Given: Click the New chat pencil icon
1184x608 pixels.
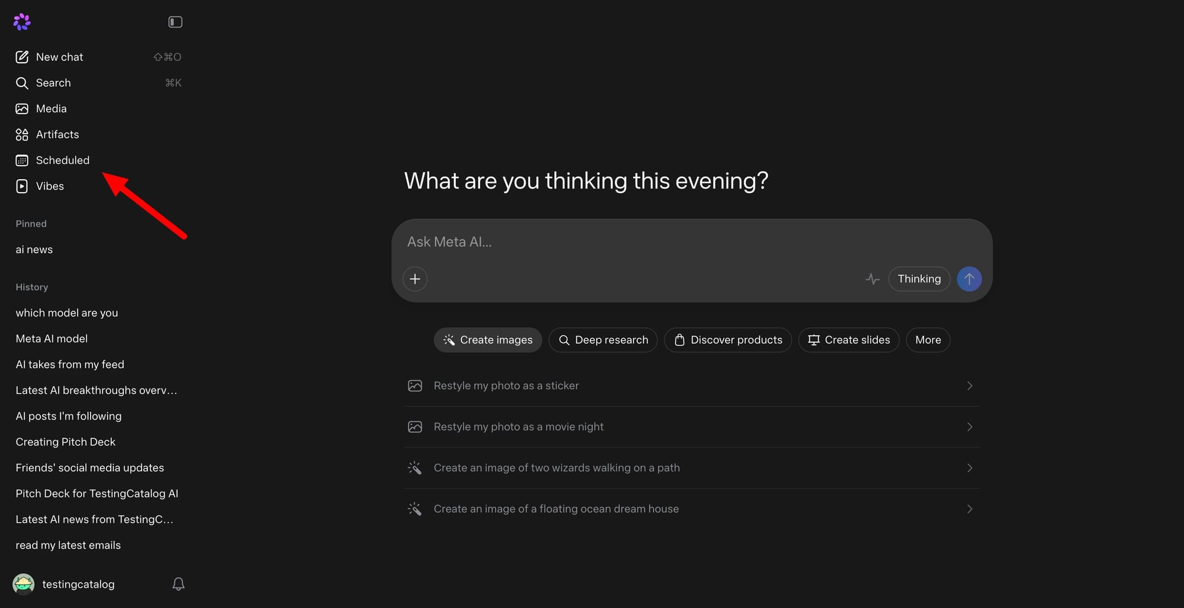Looking at the screenshot, I should (22, 57).
